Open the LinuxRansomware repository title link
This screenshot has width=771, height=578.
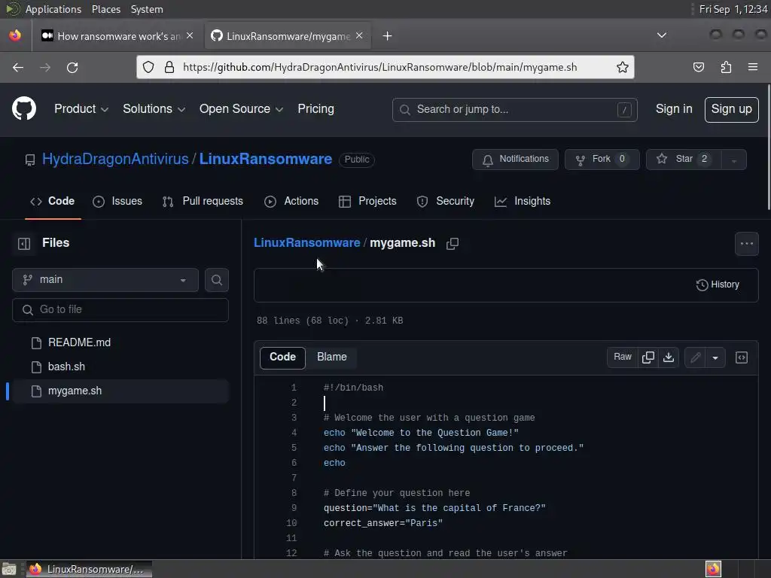tap(266, 160)
